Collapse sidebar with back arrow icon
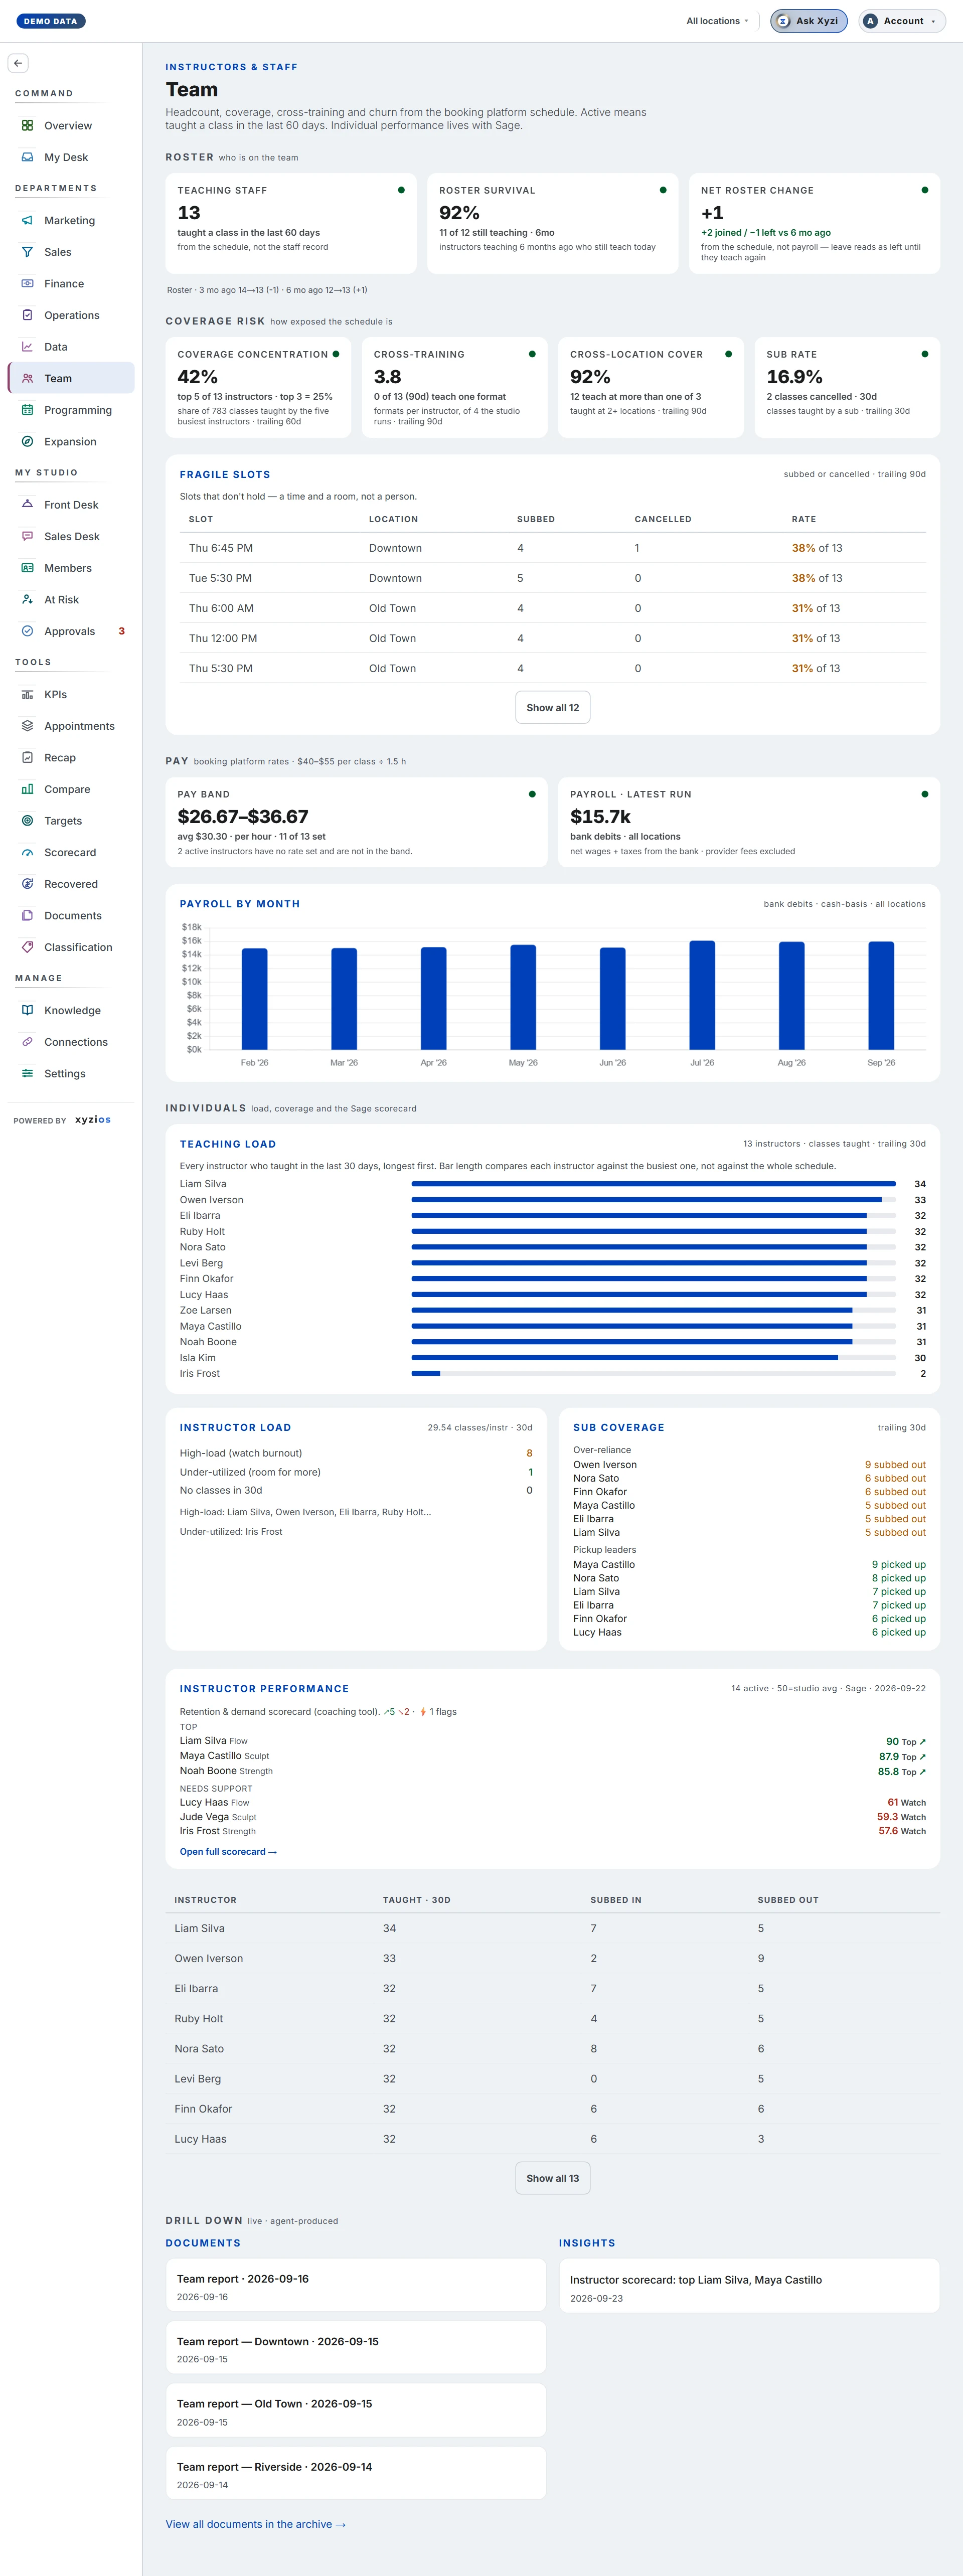 [x=18, y=63]
